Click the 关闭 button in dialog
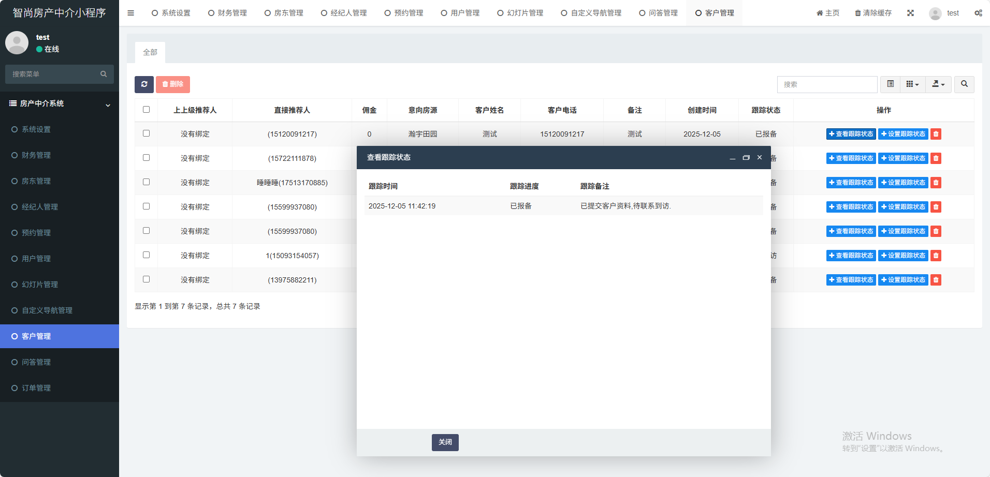990x477 pixels. coord(445,442)
